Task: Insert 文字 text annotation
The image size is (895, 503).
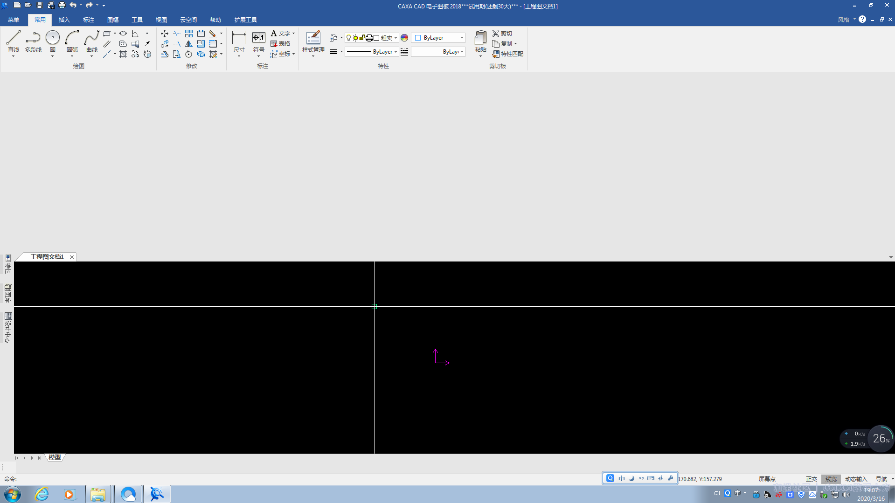Action: [x=280, y=34]
